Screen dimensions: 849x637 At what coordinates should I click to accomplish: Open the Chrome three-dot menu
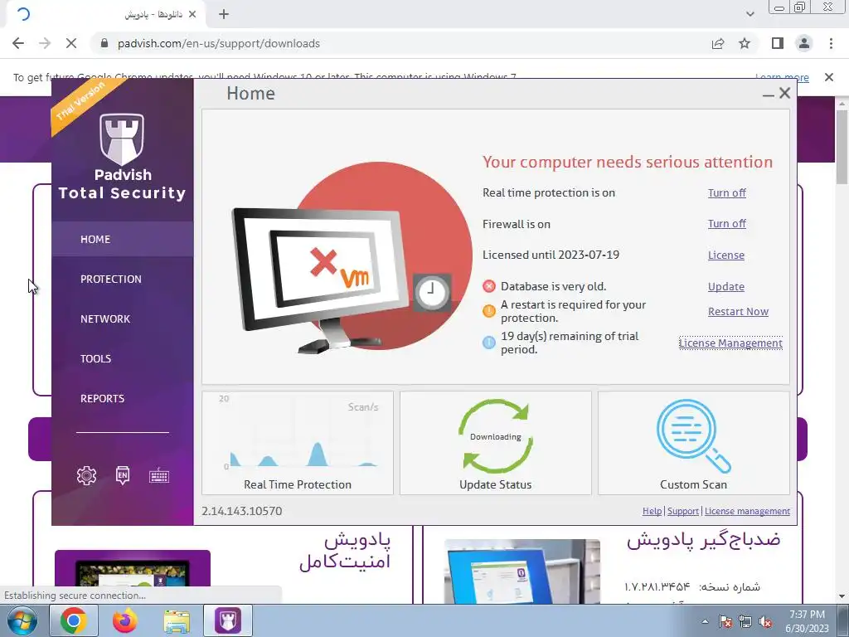click(x=831, y=43)
